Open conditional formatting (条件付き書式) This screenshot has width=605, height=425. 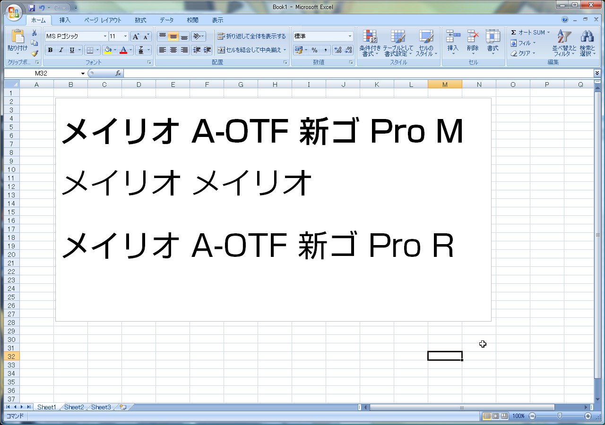click(x=370, y=43)
